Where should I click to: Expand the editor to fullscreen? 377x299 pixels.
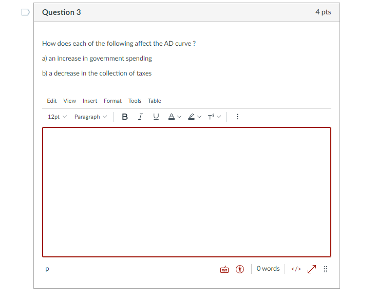[x=312, y=269]
